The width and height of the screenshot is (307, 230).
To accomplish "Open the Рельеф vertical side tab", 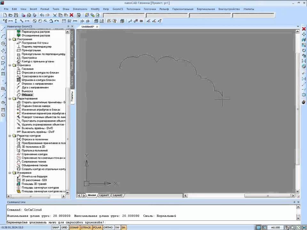I will coord(72,65).
